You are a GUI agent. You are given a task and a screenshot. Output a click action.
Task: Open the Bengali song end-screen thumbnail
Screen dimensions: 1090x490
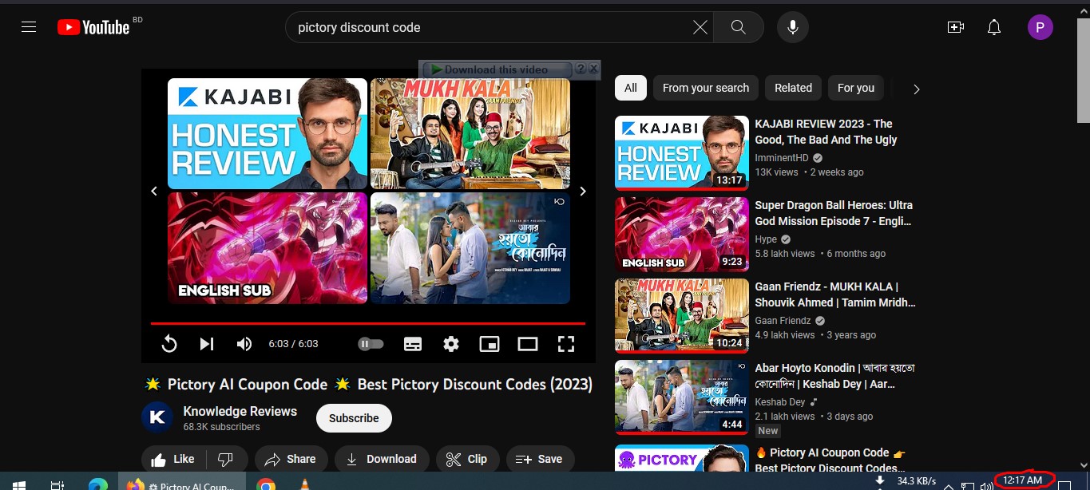coord(470,248)
